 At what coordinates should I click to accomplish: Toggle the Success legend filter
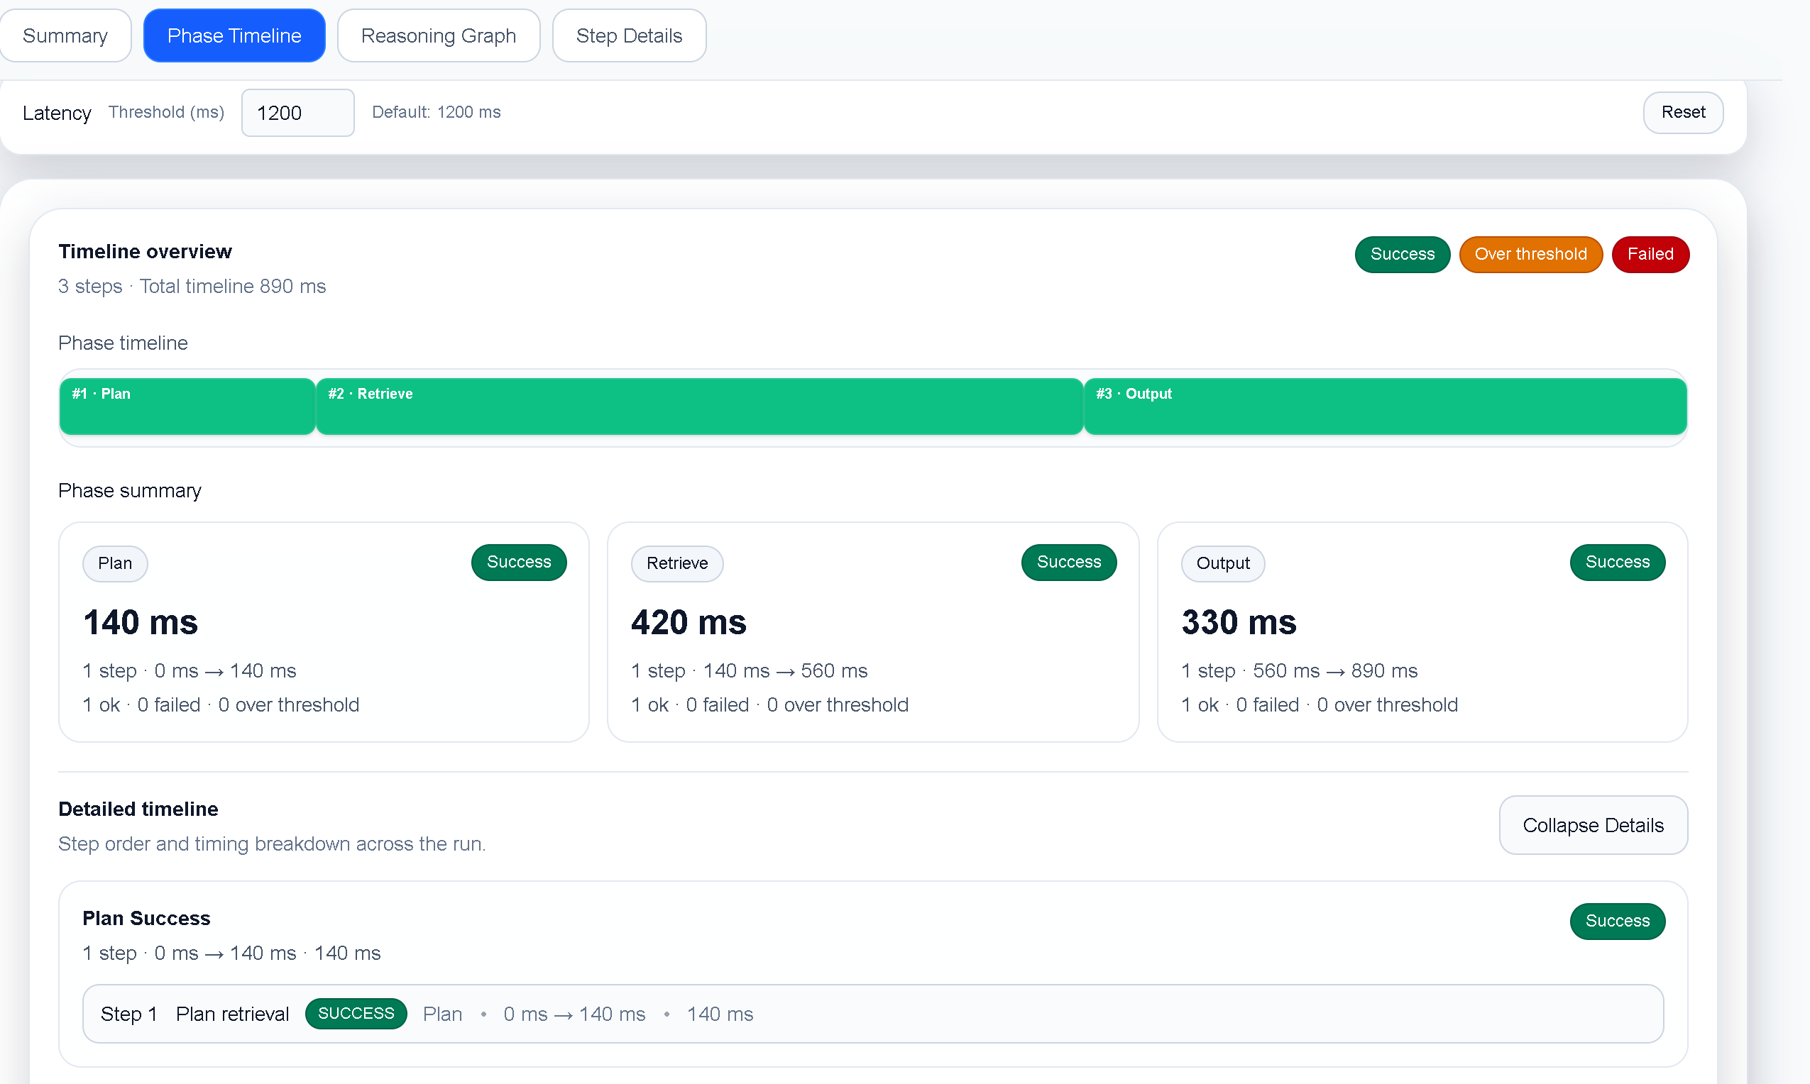1402,254
